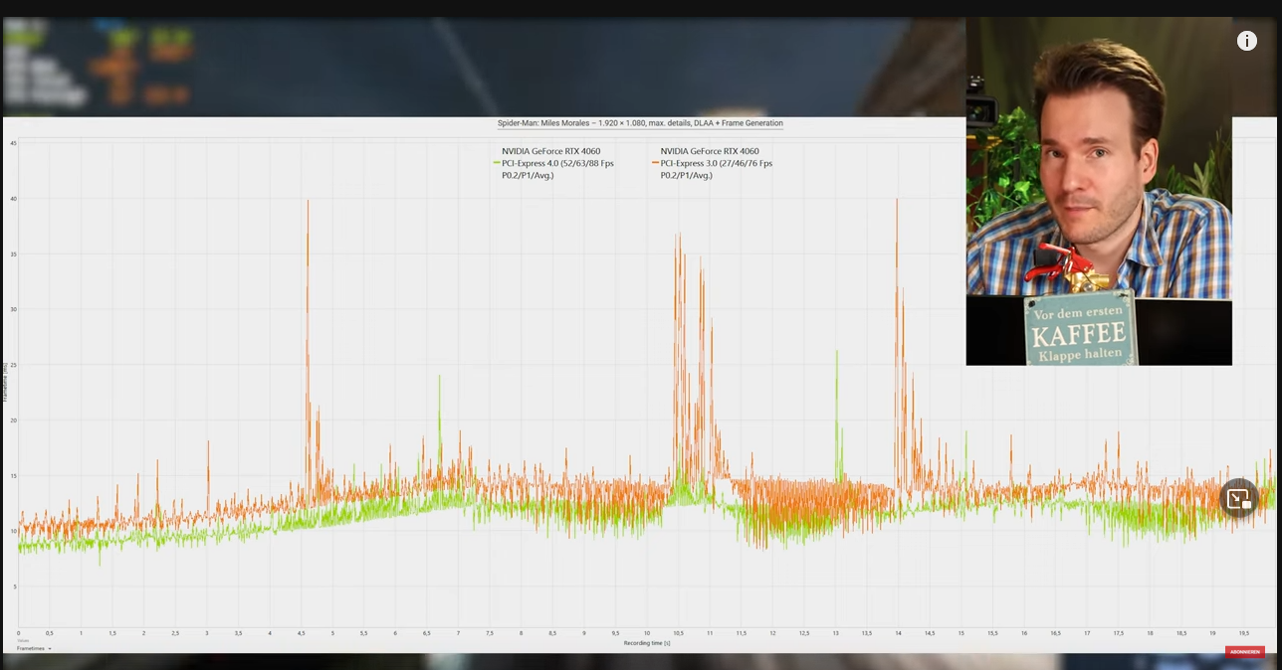Click the orange PCI-Express 3.0 legend entry
The image size is (1282, 670).
(713, 163)
